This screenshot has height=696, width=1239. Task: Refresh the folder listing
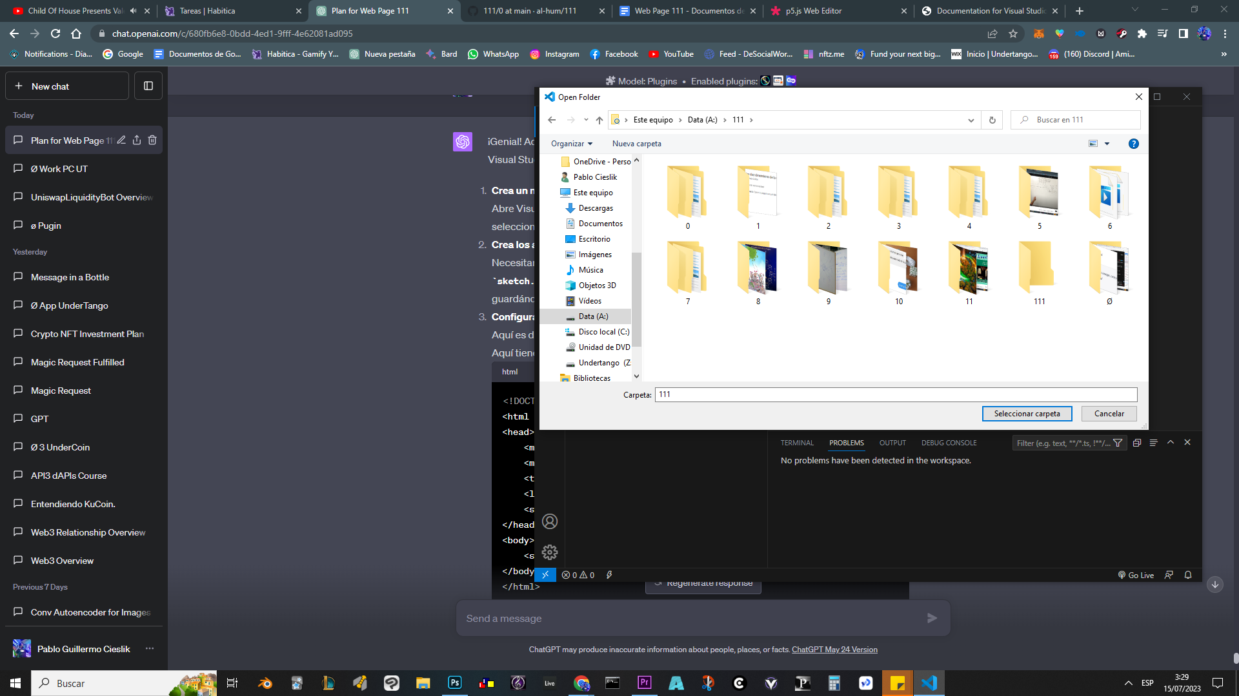[x=992, y=120]
